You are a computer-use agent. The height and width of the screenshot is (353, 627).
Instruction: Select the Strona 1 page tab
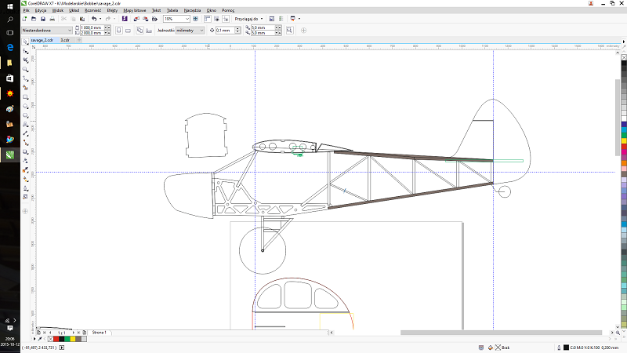tap(99, 333)
